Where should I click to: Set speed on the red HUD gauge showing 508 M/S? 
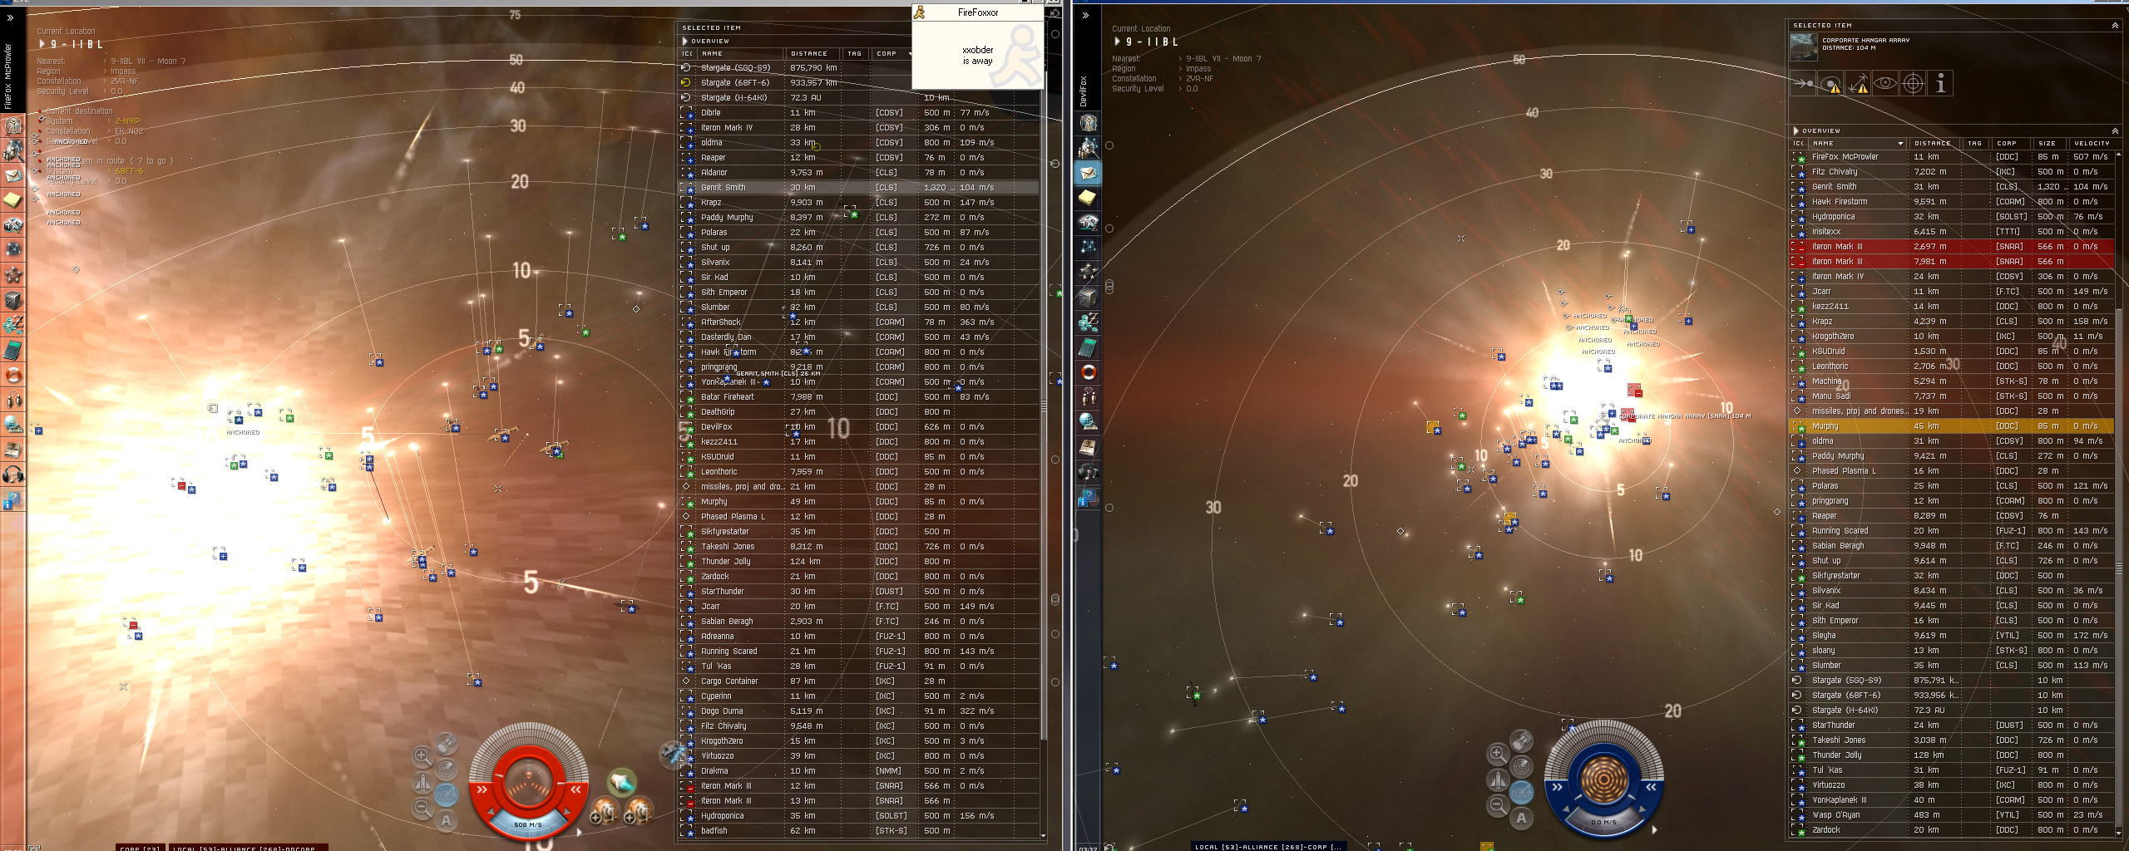528,824
